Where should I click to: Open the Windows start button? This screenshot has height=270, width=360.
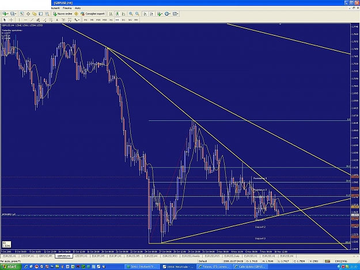point(11,267)
